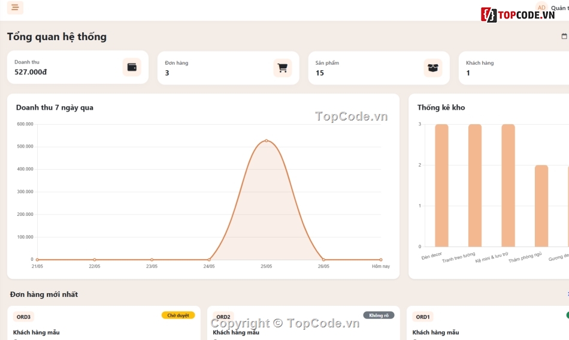The width and height of the screenshot is (569, 340).
Task: Click the open box icon in Sản phẩm card
Action: coord(433,68)
